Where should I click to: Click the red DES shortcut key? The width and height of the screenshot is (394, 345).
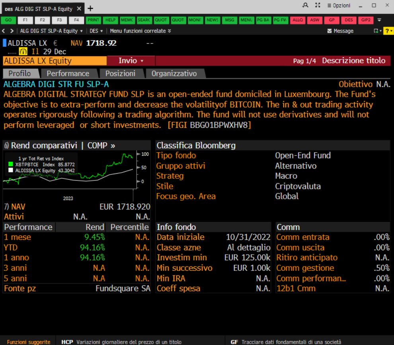pyautogui.click(x=349, y=20)
